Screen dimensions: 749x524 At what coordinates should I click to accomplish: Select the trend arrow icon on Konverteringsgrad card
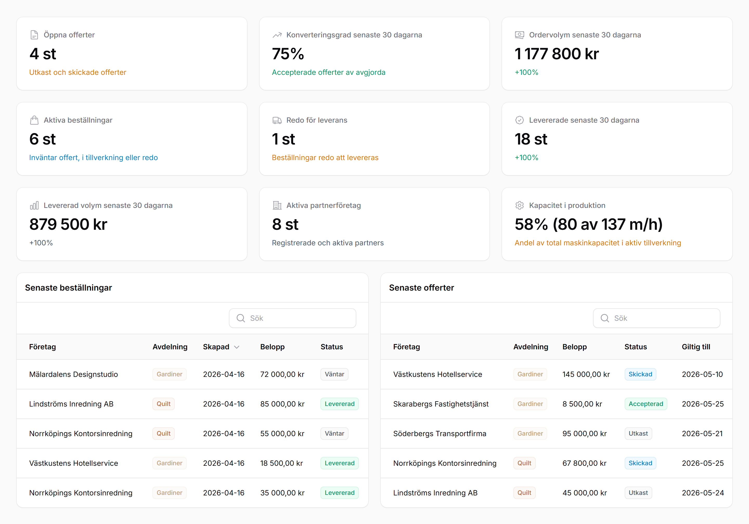[x=277, y=34]
